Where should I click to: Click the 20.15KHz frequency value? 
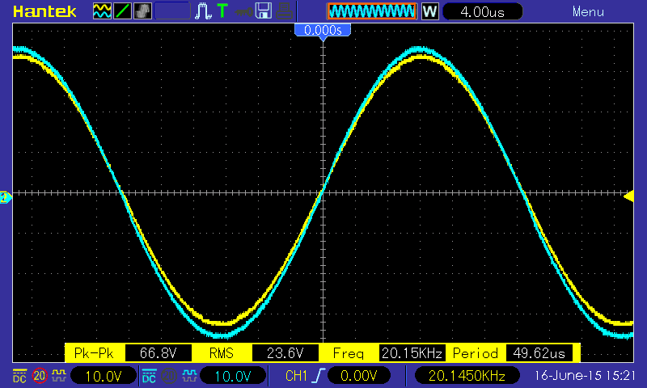point(412,353)
